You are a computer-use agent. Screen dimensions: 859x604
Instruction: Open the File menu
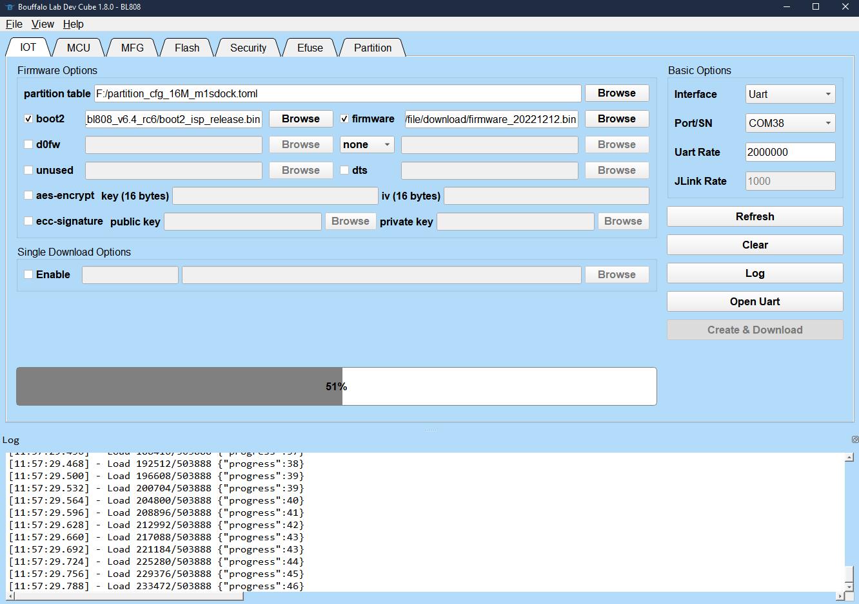[x=14, y=24]
